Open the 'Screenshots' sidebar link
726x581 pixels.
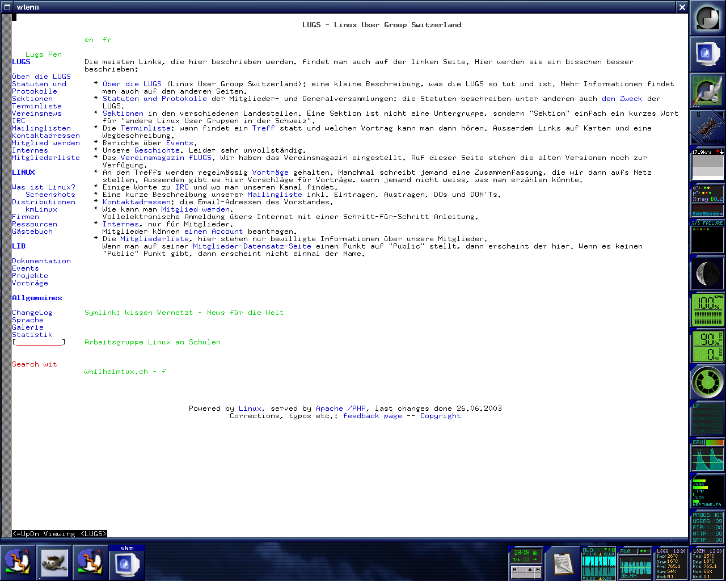click(x=50, y=195)
